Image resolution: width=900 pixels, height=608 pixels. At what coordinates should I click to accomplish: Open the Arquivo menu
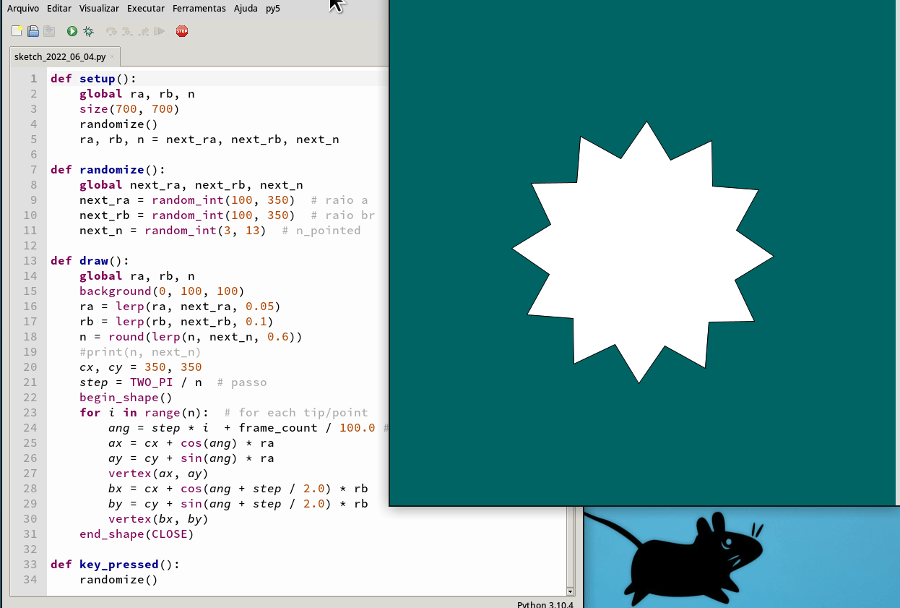[23, 9]
